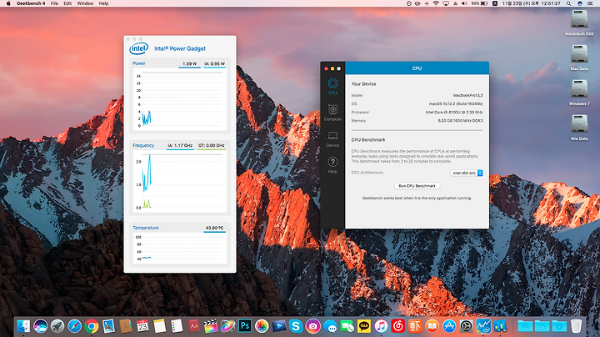Open App Store from the dock

click(x=449, y=326)
